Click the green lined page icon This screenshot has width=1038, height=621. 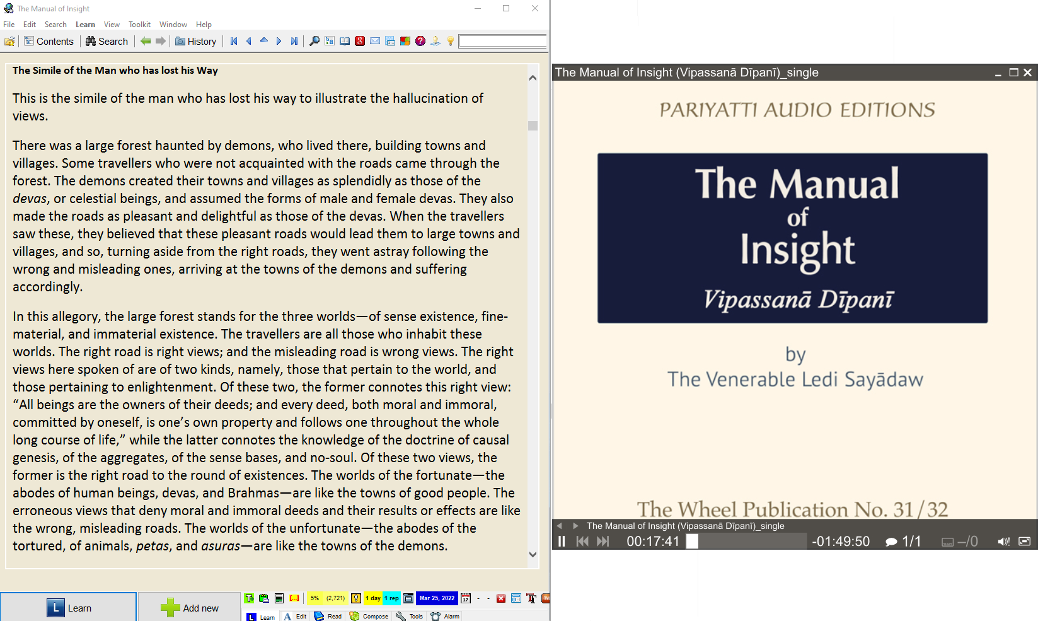click(279, 598)
